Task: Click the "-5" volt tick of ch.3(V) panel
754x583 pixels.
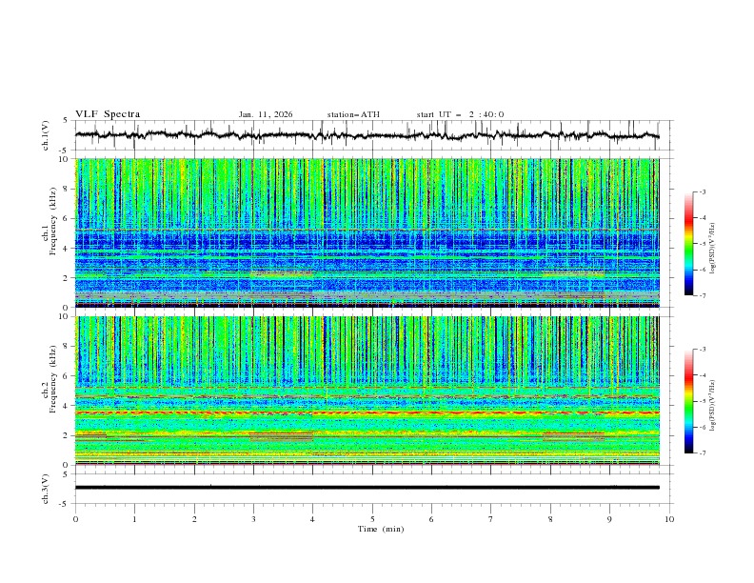Action: click(63, 504)
